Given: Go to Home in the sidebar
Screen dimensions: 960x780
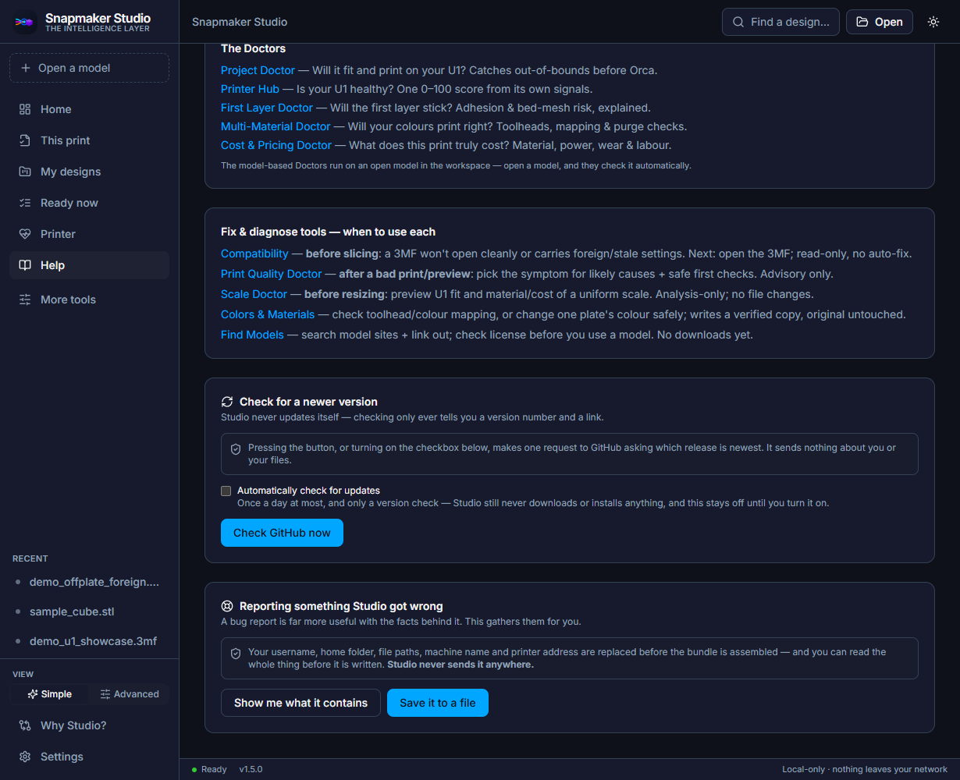Looking at the screenshot, I should coord(89,109).
